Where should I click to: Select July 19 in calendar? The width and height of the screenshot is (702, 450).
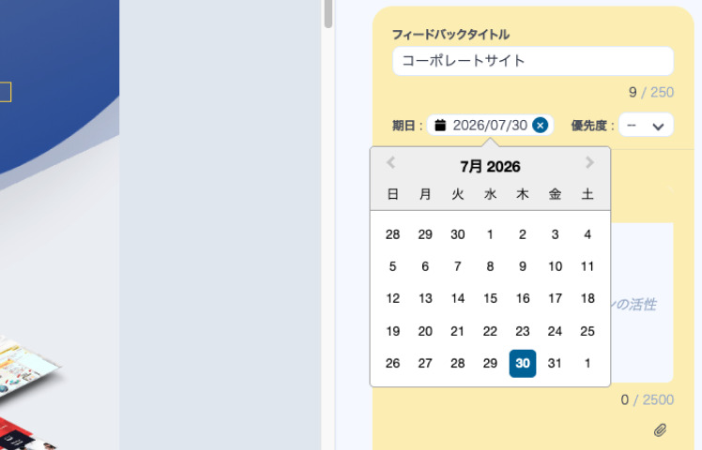coord(392,331)
